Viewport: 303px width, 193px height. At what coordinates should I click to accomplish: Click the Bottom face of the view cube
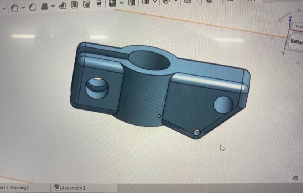click(x=296, y=41)
